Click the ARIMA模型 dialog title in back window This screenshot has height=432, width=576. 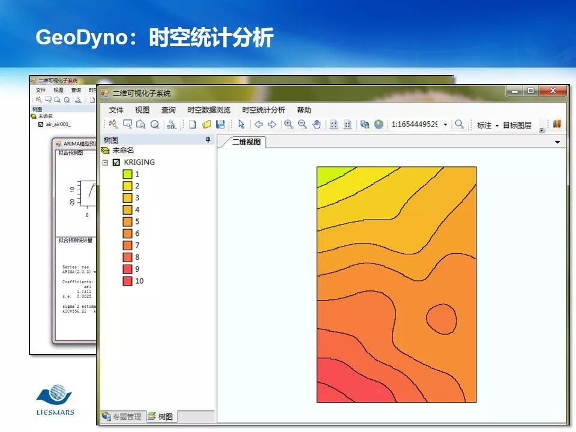[x=79, y=143]
